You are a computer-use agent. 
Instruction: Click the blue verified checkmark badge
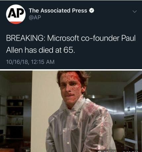click(x=92, y=11)
